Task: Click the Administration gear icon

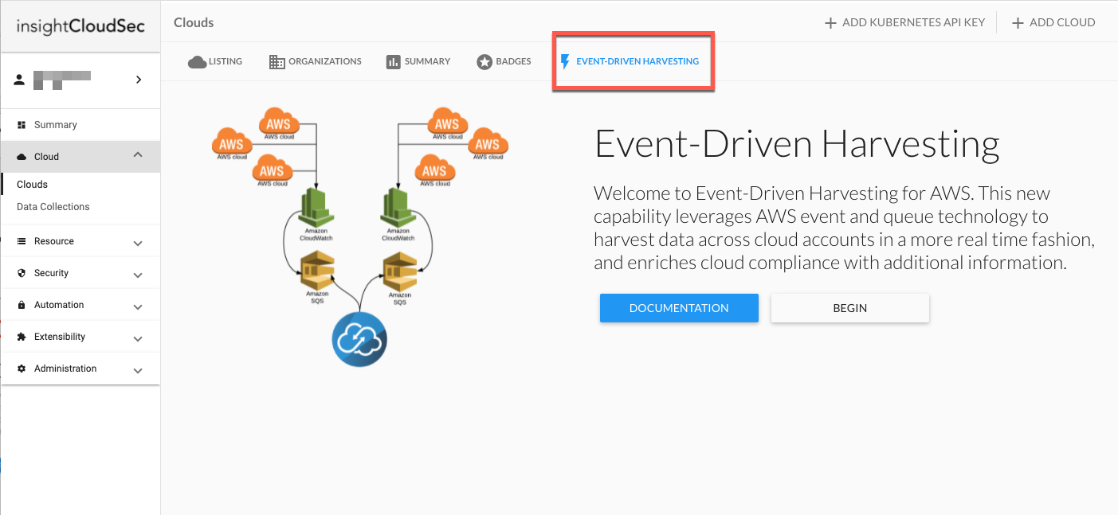Action: pyautogui.click(x=22, y=369)
